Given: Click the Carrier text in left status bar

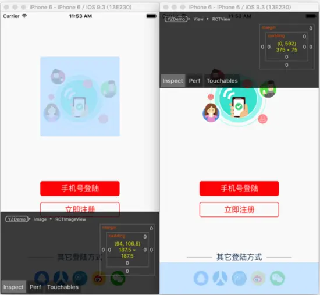Looking at the screenshot, I should 11,16.
